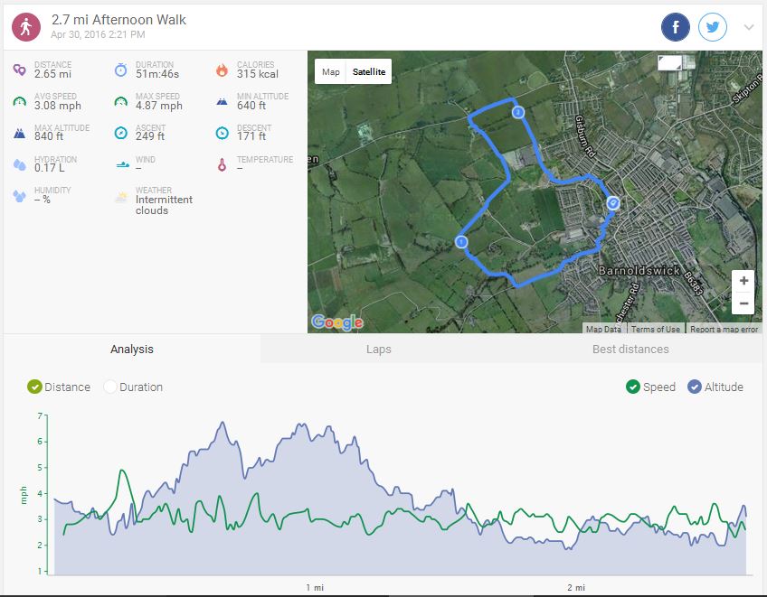Switch map to Satellite view
This screenshot has width=767, height=597.
pos(368,72)
